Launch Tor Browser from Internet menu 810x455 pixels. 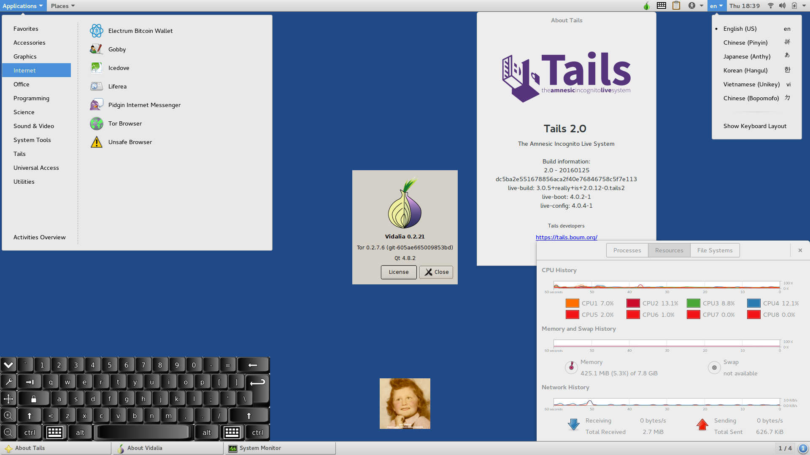125,123
